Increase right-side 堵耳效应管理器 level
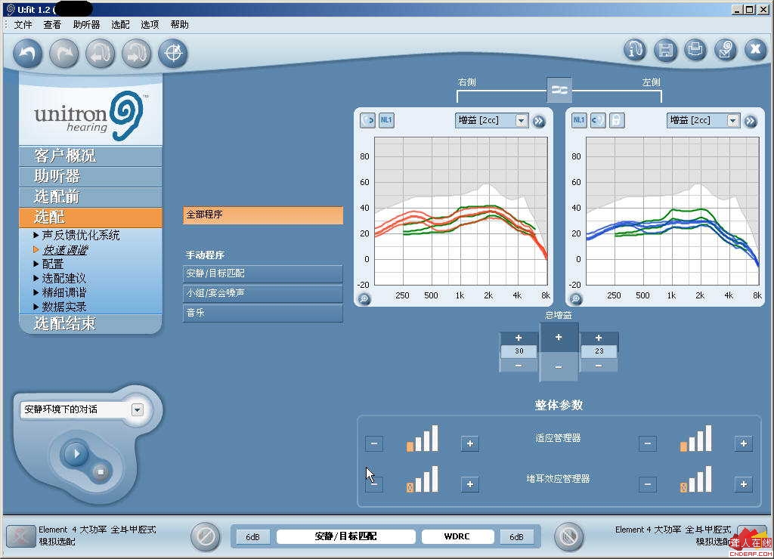774x559 pixels. pyautogui.click(x=470, y=484)
